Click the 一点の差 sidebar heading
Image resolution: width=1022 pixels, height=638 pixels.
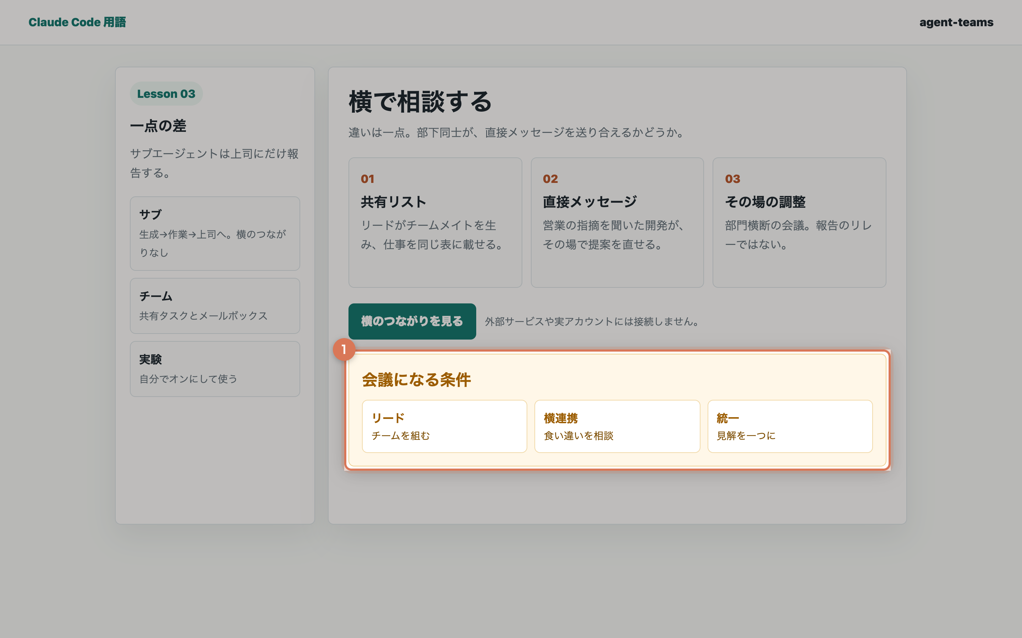point(158,126)
